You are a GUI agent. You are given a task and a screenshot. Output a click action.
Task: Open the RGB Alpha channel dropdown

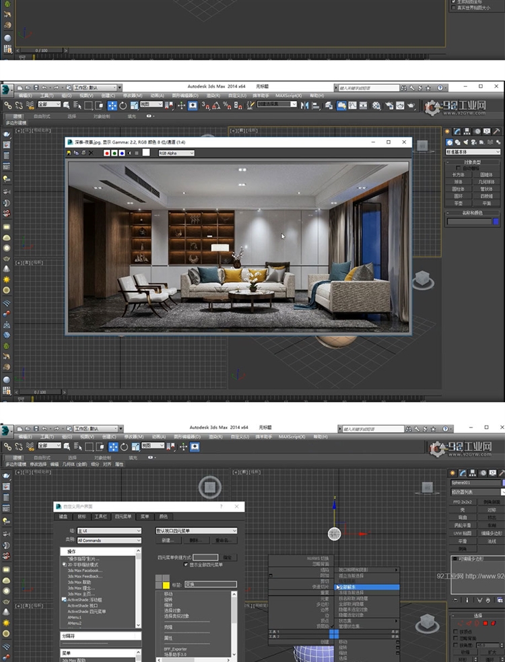click(x=176, y=153)
